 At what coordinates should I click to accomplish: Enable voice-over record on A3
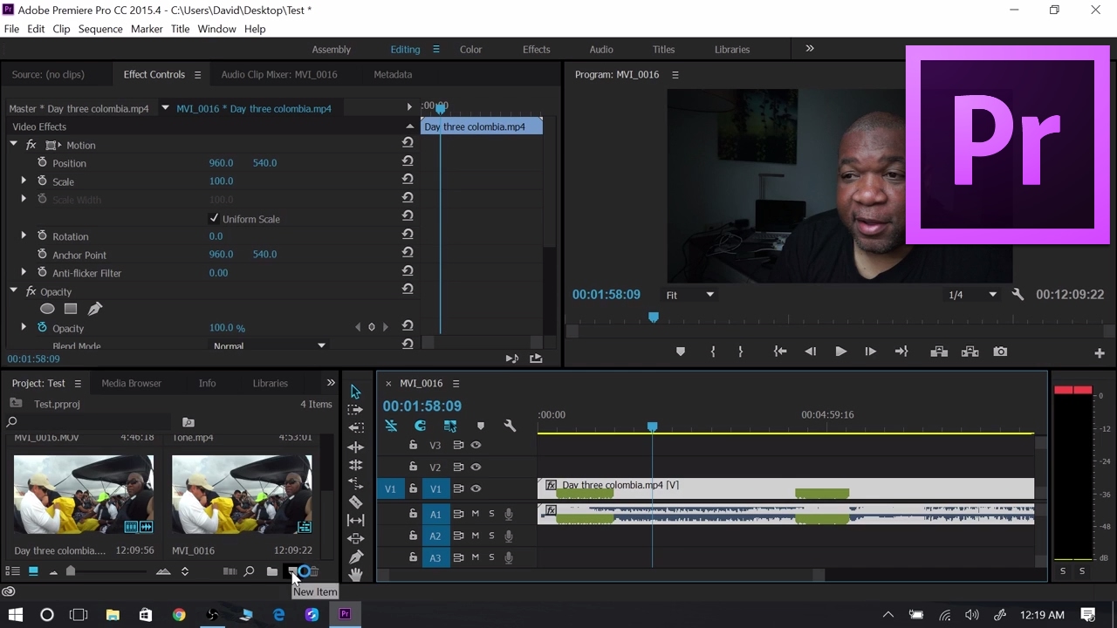pyautogui.click(x=508, y=557)
